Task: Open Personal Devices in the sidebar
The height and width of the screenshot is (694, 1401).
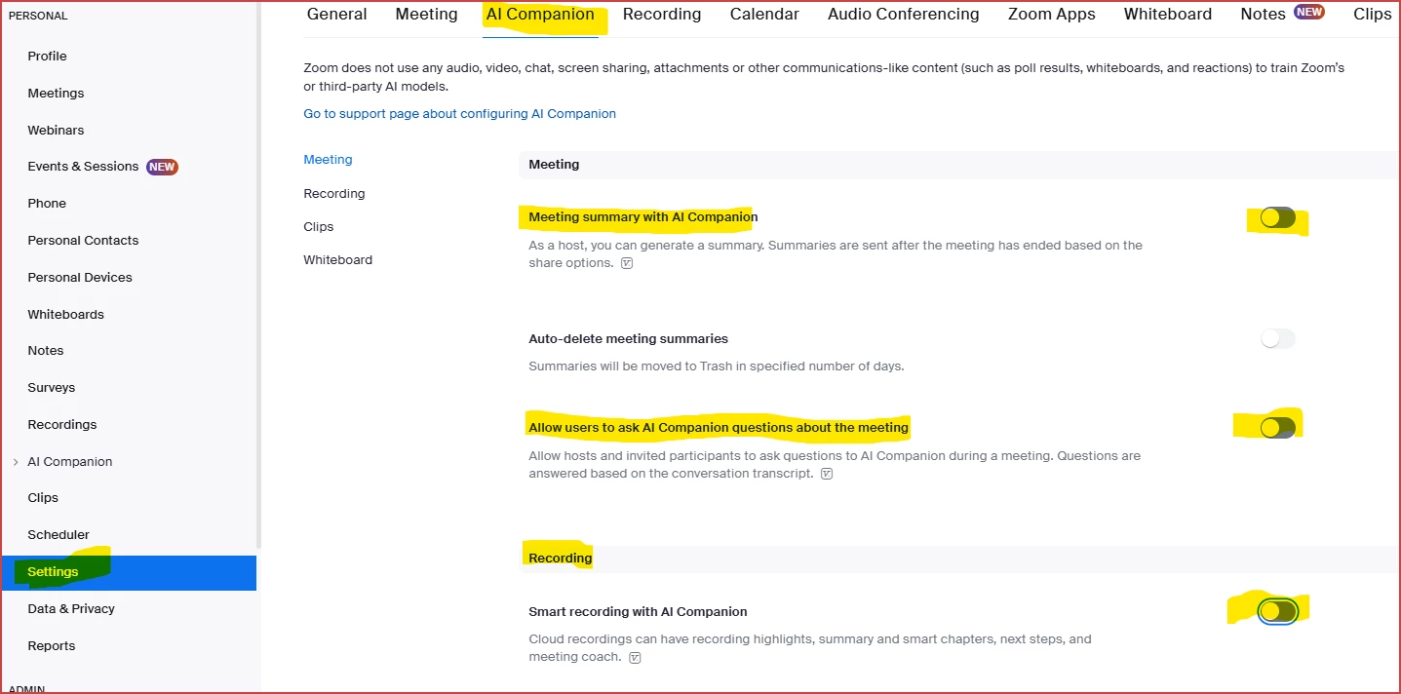Action: click(80, 278)
